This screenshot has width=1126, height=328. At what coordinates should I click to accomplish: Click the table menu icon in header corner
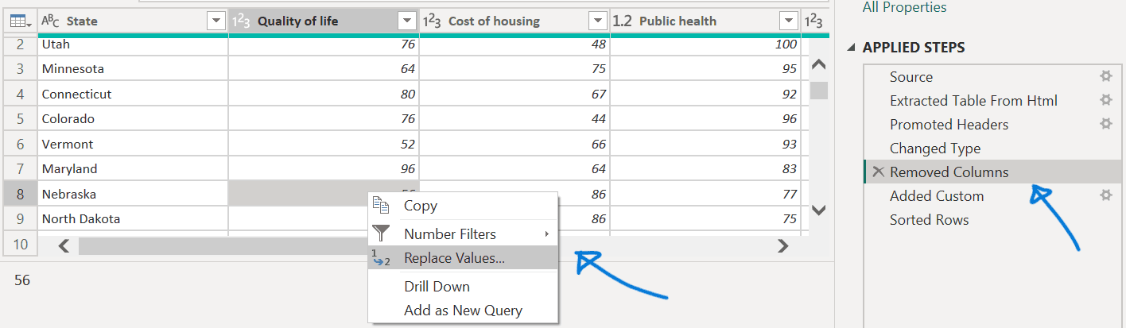pyautogui.click(x=17, y=21)
